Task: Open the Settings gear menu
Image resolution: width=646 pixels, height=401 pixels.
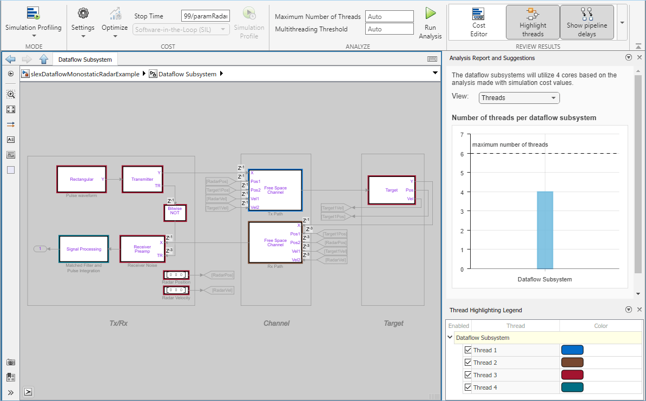Action: (x=83, y=14)
